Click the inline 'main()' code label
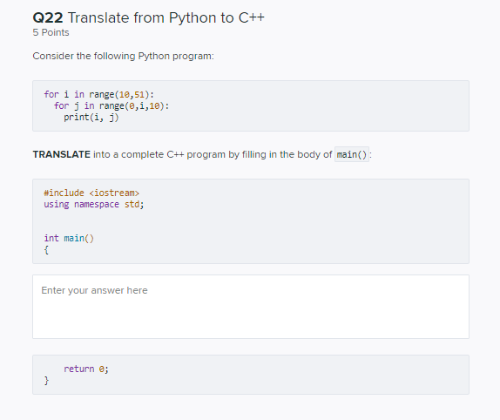The width and height of the screenshot is (500, 420). point(352,154)
